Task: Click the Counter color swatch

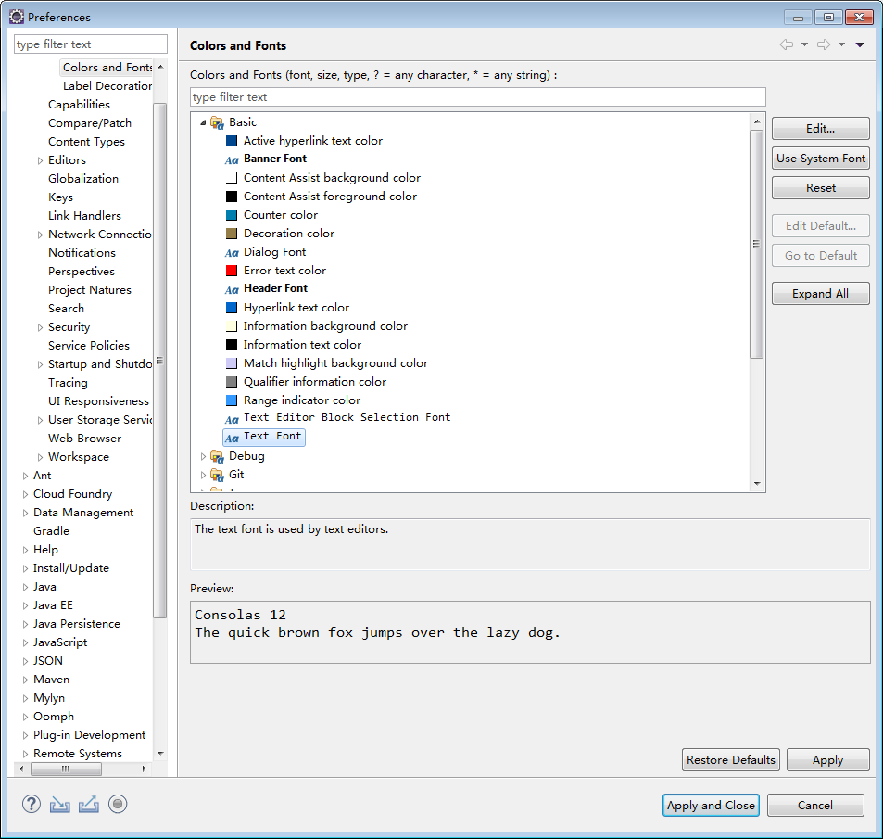Action: pos(232,215)
